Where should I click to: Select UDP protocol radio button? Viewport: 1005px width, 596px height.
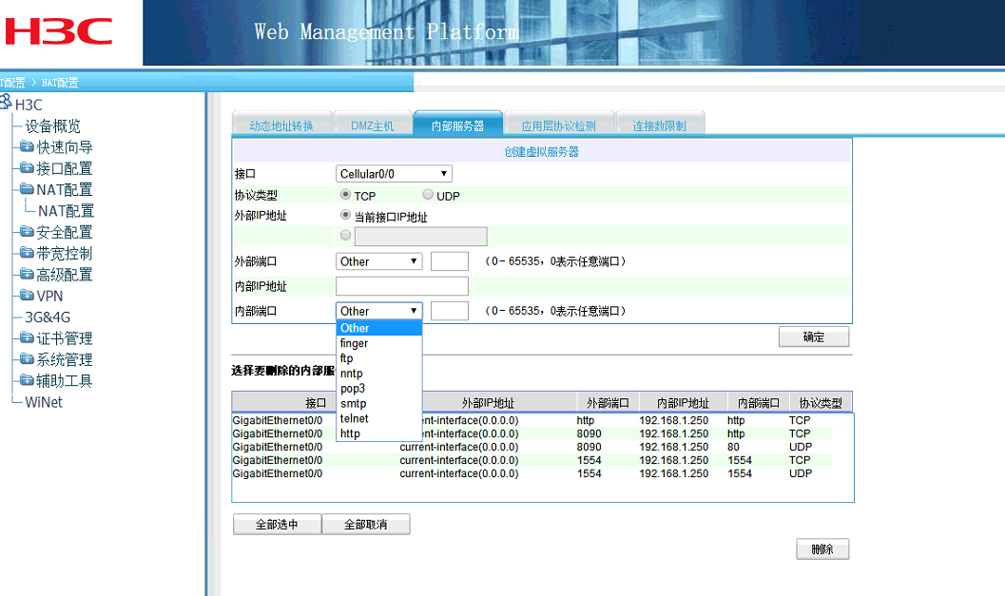click(428, 194)
